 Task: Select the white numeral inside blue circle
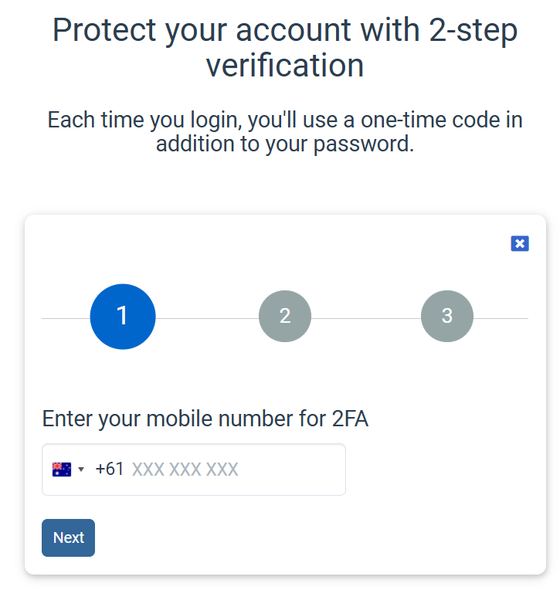[x=122, y=315]
